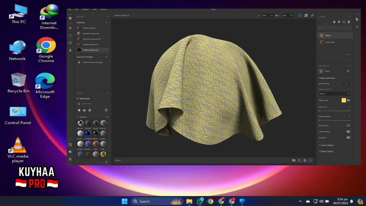The width and height of the screenshot is (366, 206).
Task: Select the Clay material thumbnail
Action: point(96,144)
